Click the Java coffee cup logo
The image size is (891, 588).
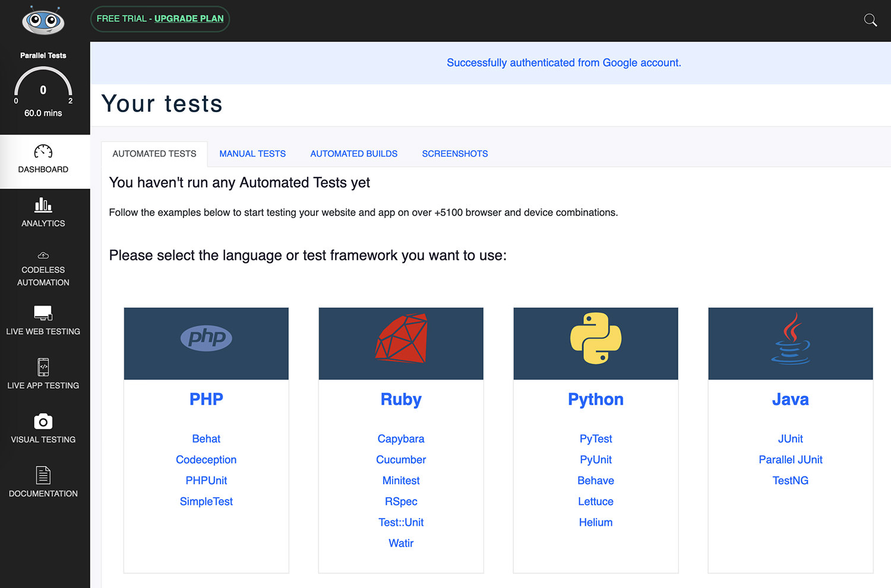[791, 338]
